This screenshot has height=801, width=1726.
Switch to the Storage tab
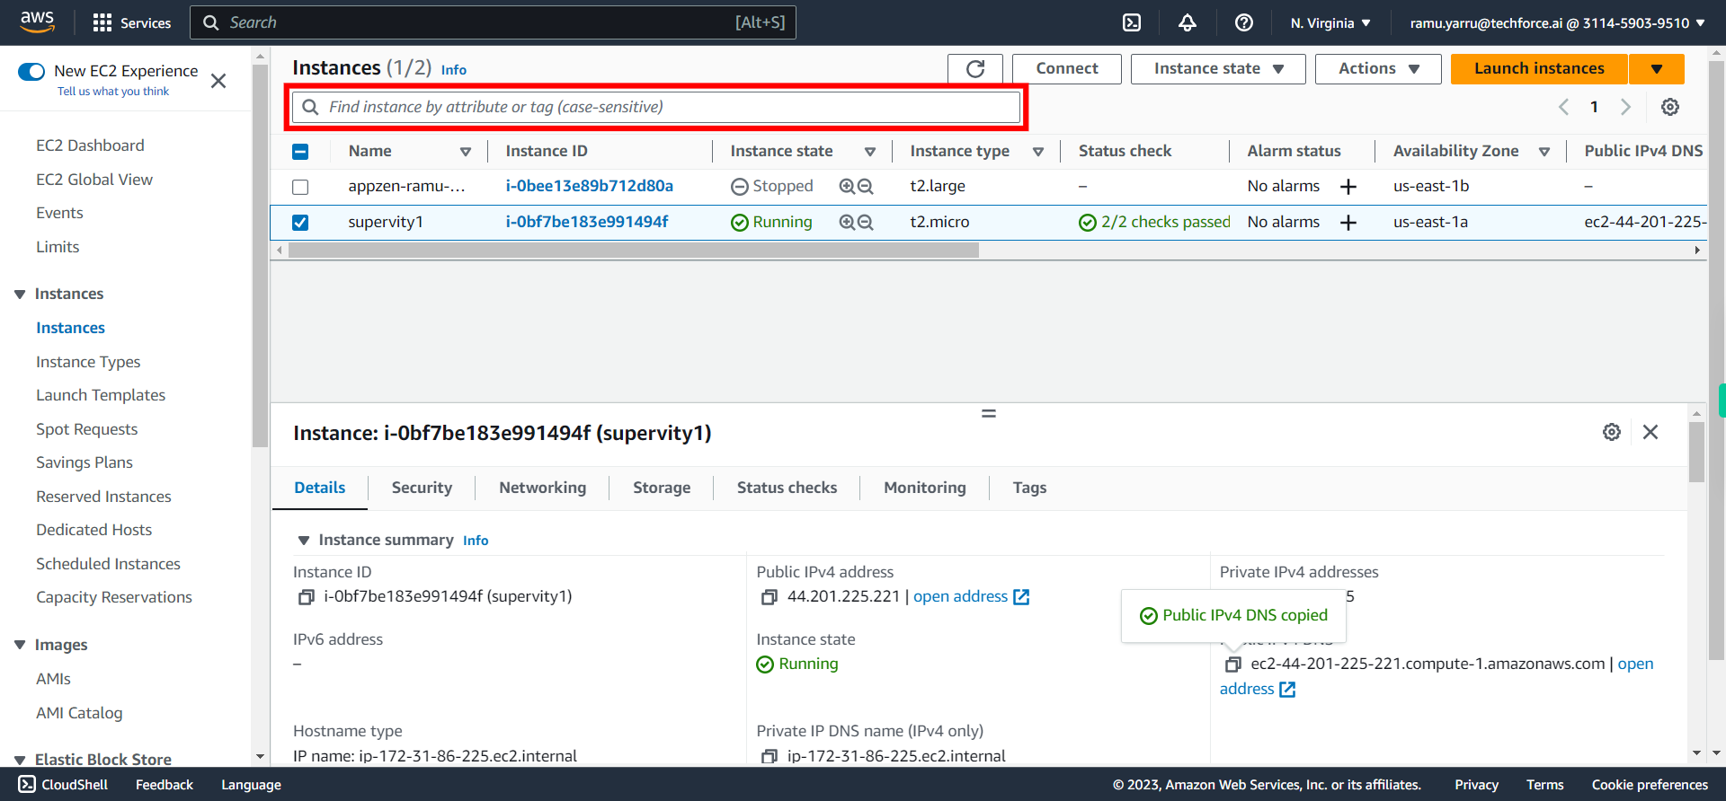662,488
